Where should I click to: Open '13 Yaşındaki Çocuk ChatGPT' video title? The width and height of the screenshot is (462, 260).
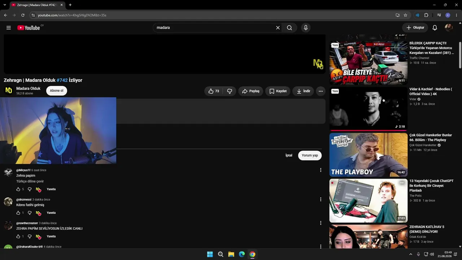click(431, 186)
